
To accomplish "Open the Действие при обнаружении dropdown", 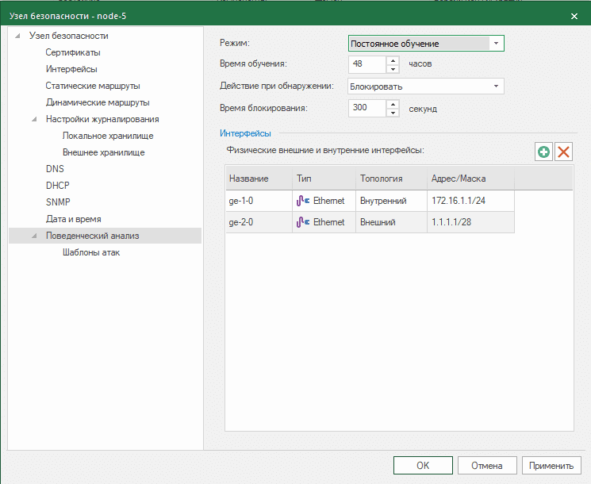I will tap(496, 86).
